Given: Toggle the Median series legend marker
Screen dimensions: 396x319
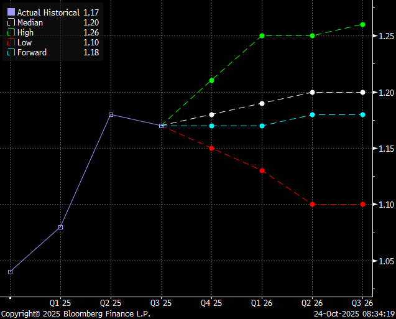Looking at the screenshot, I should [9, 22].
